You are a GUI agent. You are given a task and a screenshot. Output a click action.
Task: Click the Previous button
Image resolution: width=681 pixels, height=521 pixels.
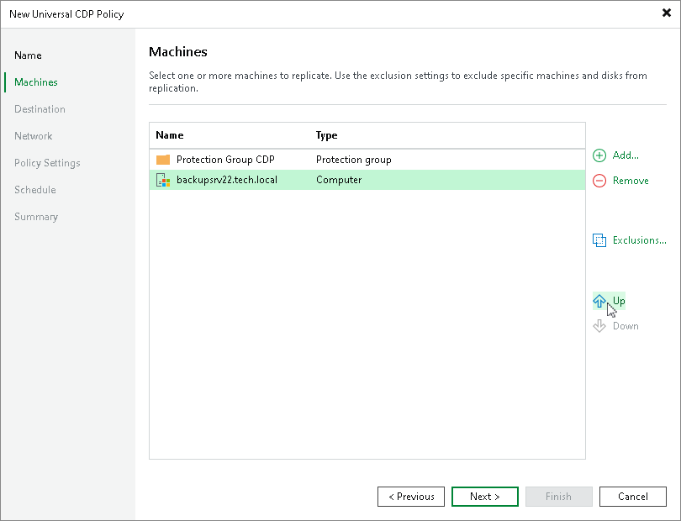click(410, 497)
